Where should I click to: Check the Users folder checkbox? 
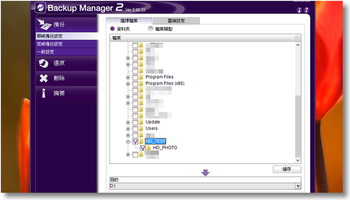click(135, 129)
